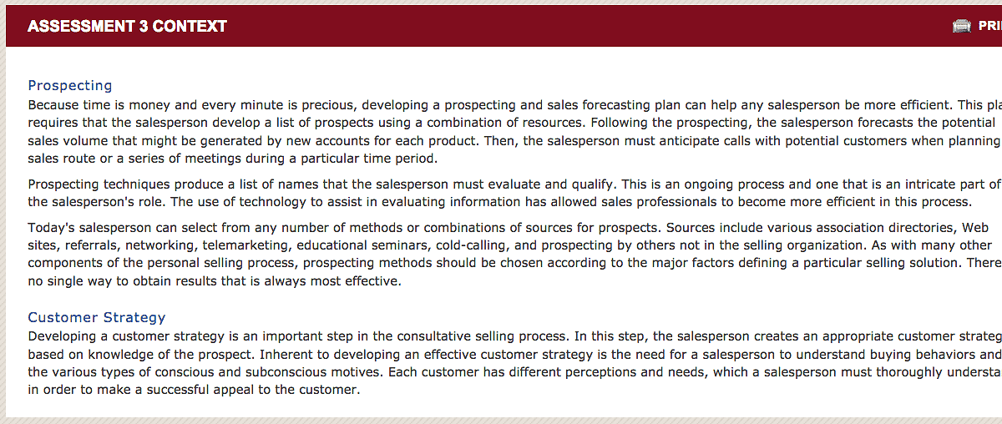Click the printer icon in the header

(x=962, y=26)
